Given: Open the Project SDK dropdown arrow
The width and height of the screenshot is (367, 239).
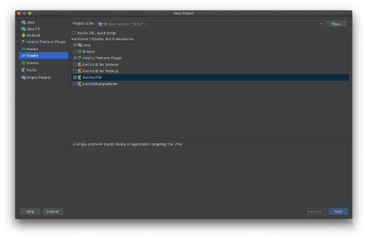Looking at the screenshot, I should pos(321,24).
